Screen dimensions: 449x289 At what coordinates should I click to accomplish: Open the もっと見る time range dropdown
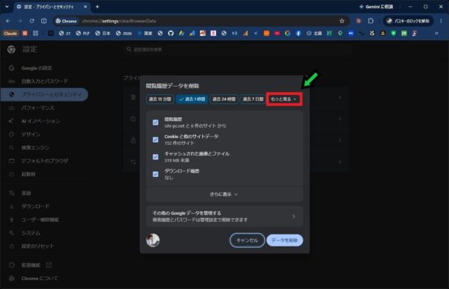tap(284, 99)
